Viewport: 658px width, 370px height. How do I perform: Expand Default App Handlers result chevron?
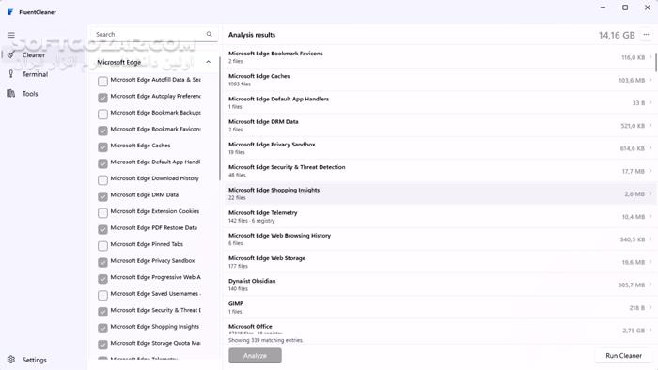(650, 102)
